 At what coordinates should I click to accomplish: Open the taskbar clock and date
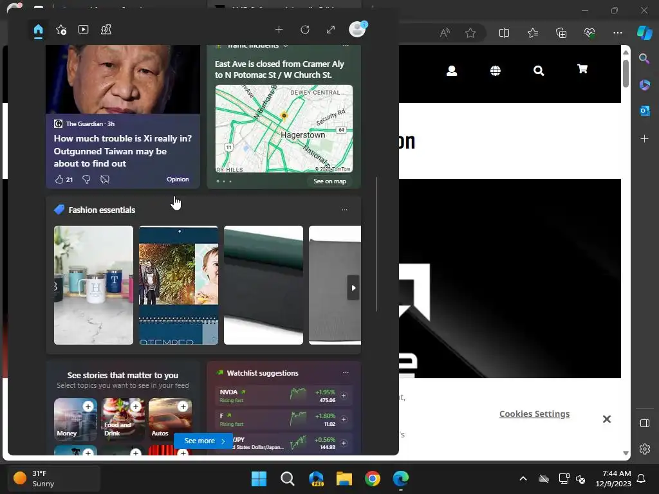(x=613, y=479)
